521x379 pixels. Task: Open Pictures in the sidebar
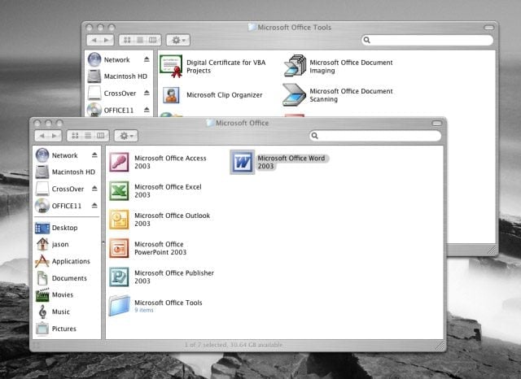(x=56, y=329)
